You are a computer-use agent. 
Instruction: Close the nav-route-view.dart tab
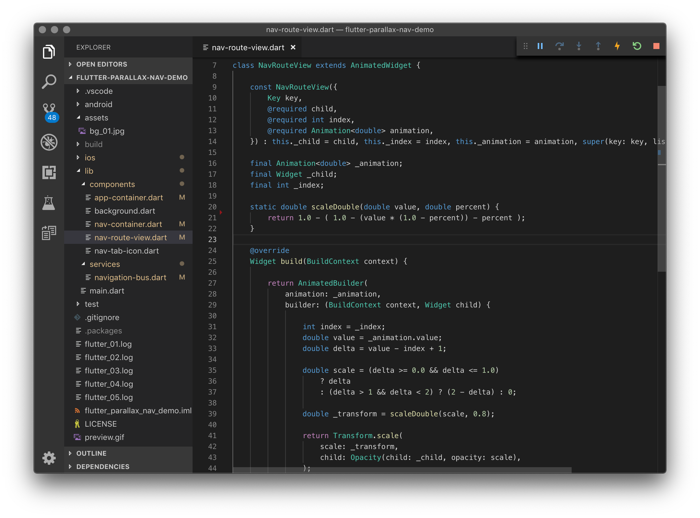[x=293, y=47]
